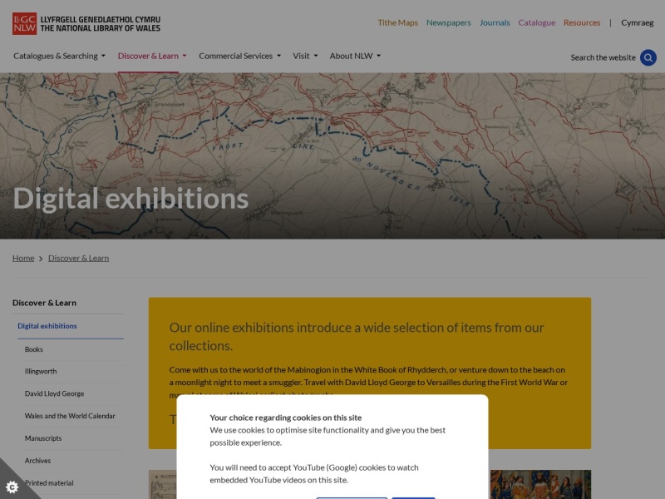Click the blue website search icon

coord(648,57)
